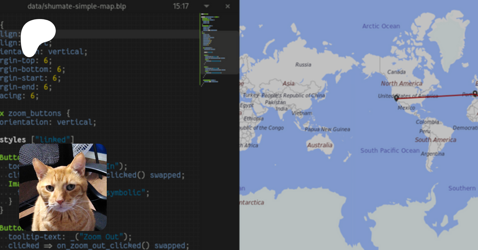Close the shumate-simple-map.blp file tab
This screenshot has width=478, height=250.
pyautogui.click(x=228, y=6)
